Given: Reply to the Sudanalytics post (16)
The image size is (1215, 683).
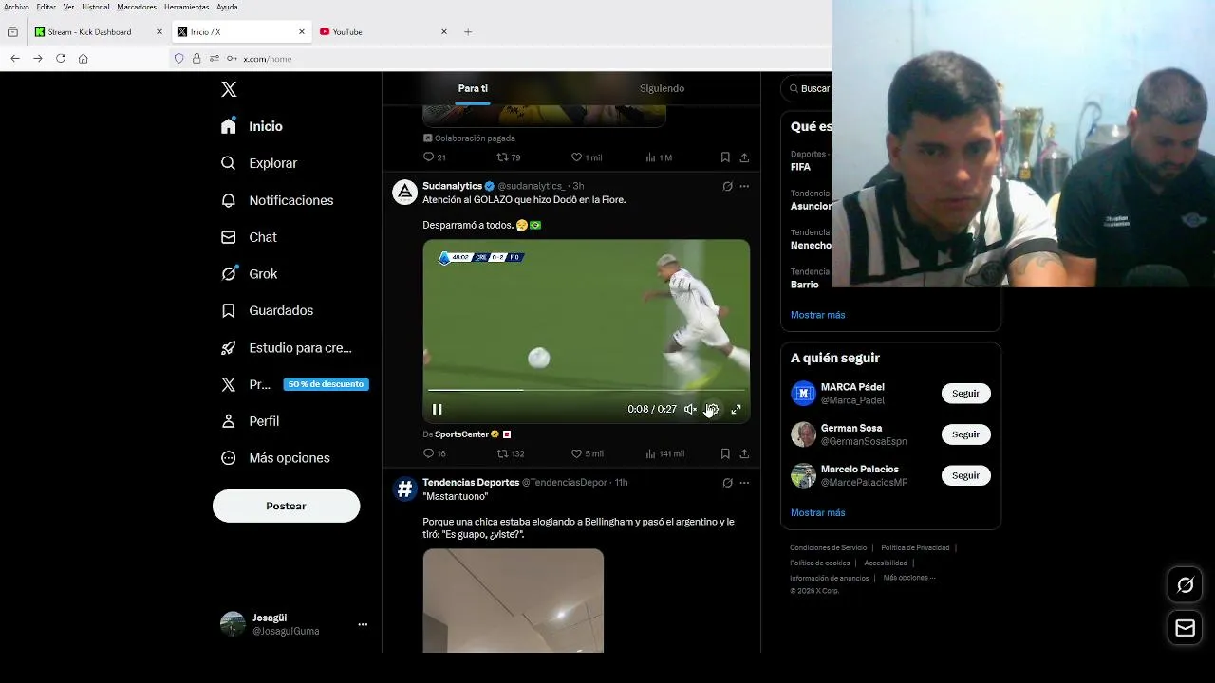Looking at the screenshot, I should coord(435,453).
